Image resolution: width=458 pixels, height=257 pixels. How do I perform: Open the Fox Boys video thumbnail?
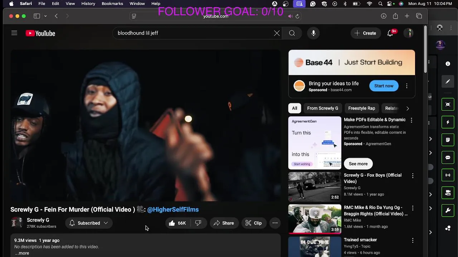click(x=315, y=187)
